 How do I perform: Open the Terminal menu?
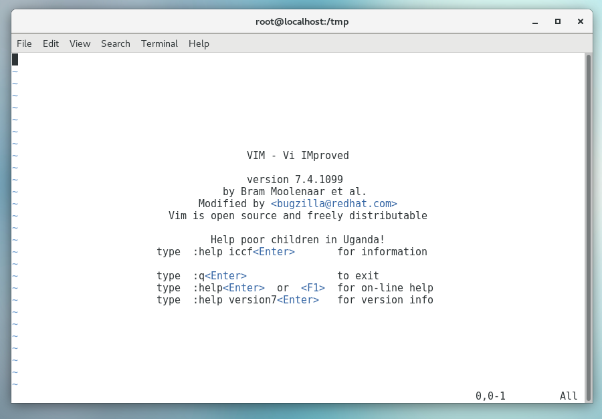click(159, 43)
